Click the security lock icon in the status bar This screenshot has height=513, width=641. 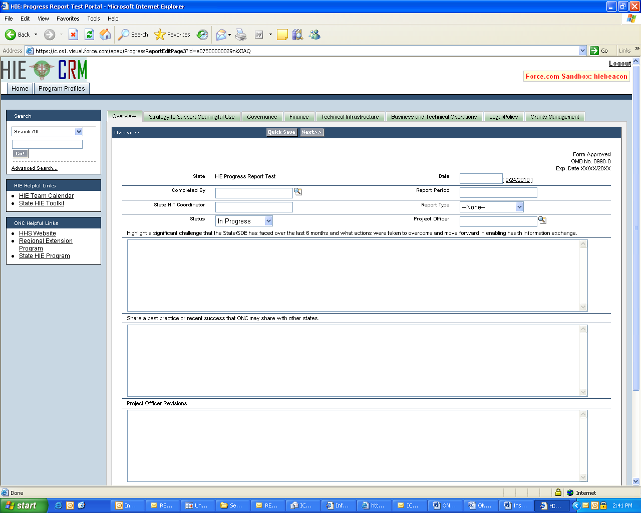tap(558, 492)
